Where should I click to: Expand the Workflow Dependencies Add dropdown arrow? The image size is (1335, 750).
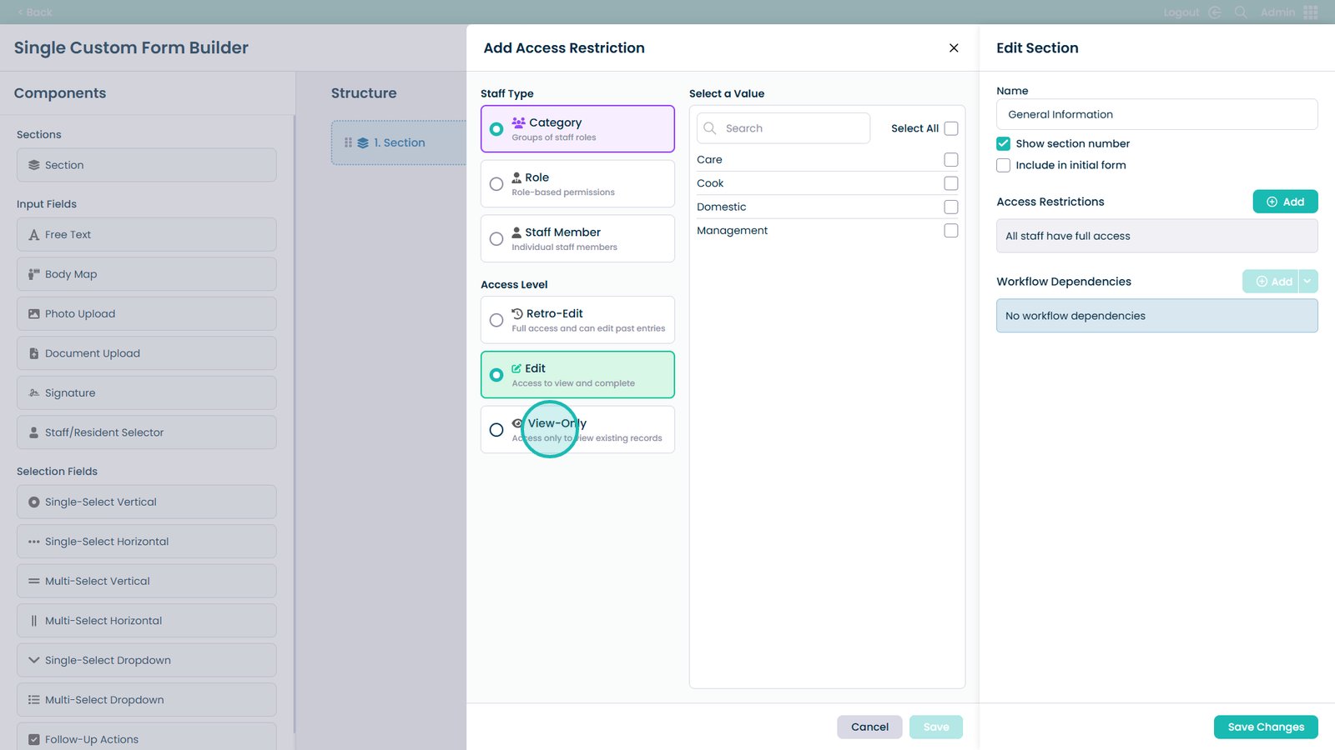click(1307, 282)
